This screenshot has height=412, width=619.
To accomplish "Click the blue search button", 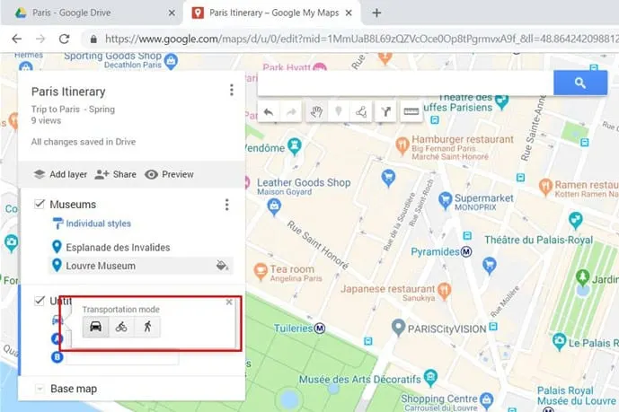I will (579, 83).
